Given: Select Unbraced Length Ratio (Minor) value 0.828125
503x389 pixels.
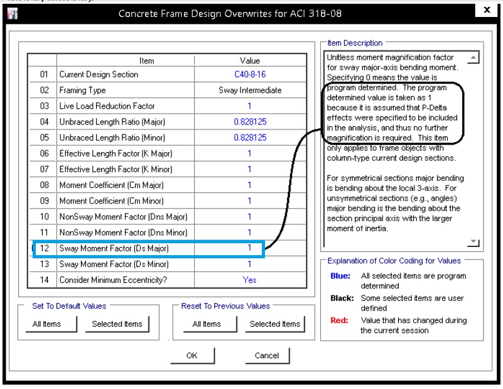Looking at the screenshot, I should (x=250, y=138).
